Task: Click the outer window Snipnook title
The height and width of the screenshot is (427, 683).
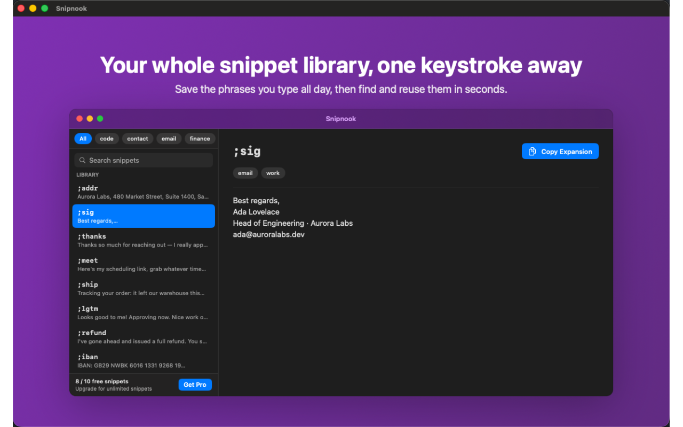Action: click(x=72, y=9)
